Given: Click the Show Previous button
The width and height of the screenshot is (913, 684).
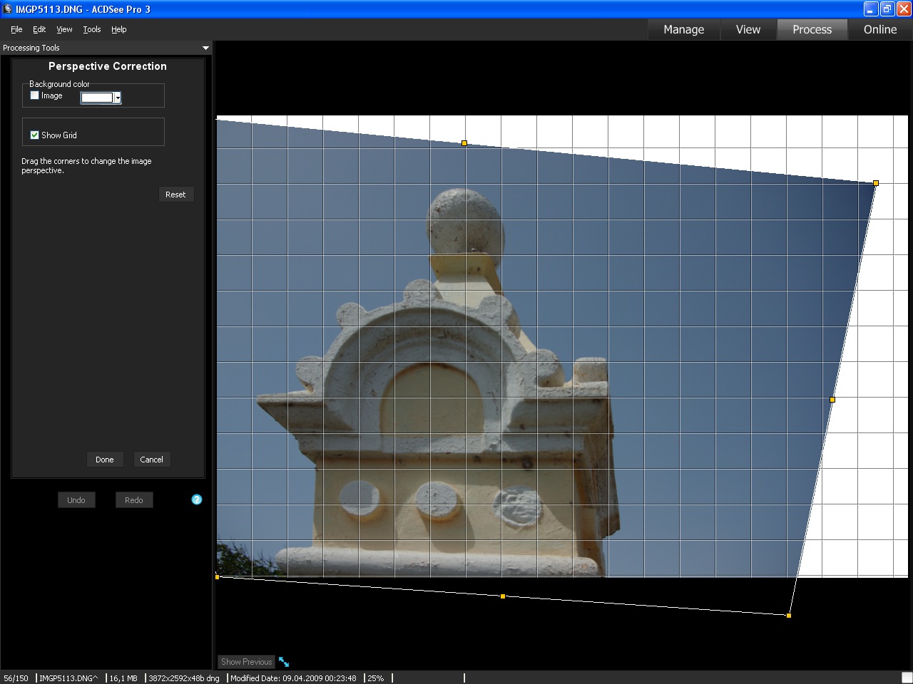Looking at the screenshot, I should (x=246, y=662).
